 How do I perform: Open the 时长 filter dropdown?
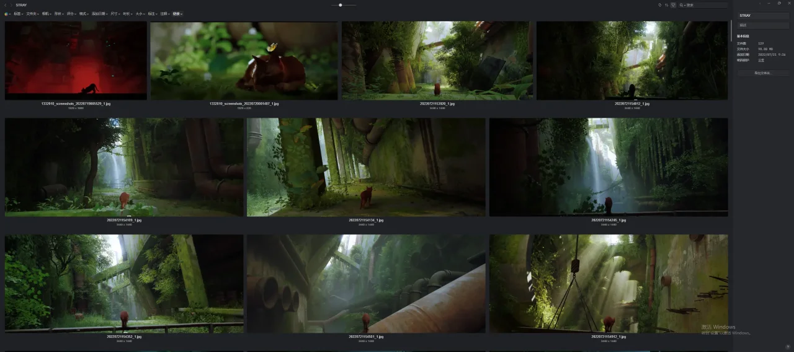point(128,14)
